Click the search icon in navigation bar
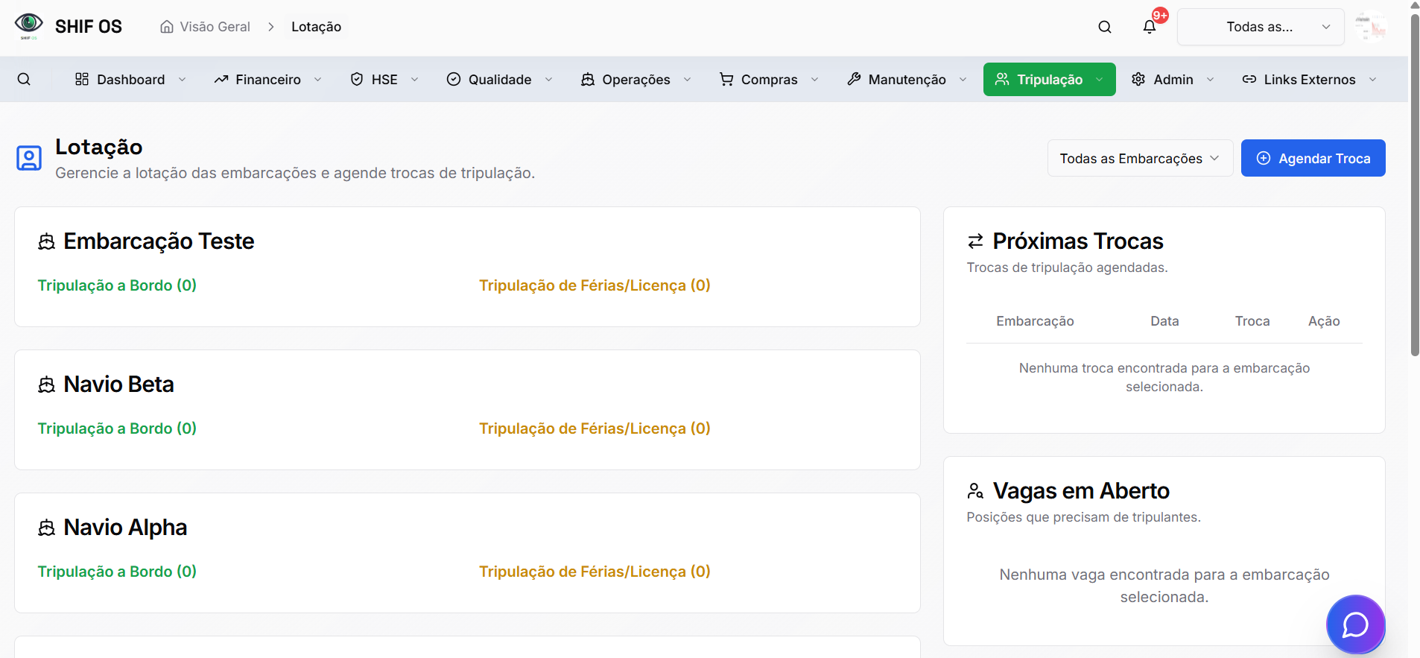This screenshot has width=1420, height=658. [24, 79]
